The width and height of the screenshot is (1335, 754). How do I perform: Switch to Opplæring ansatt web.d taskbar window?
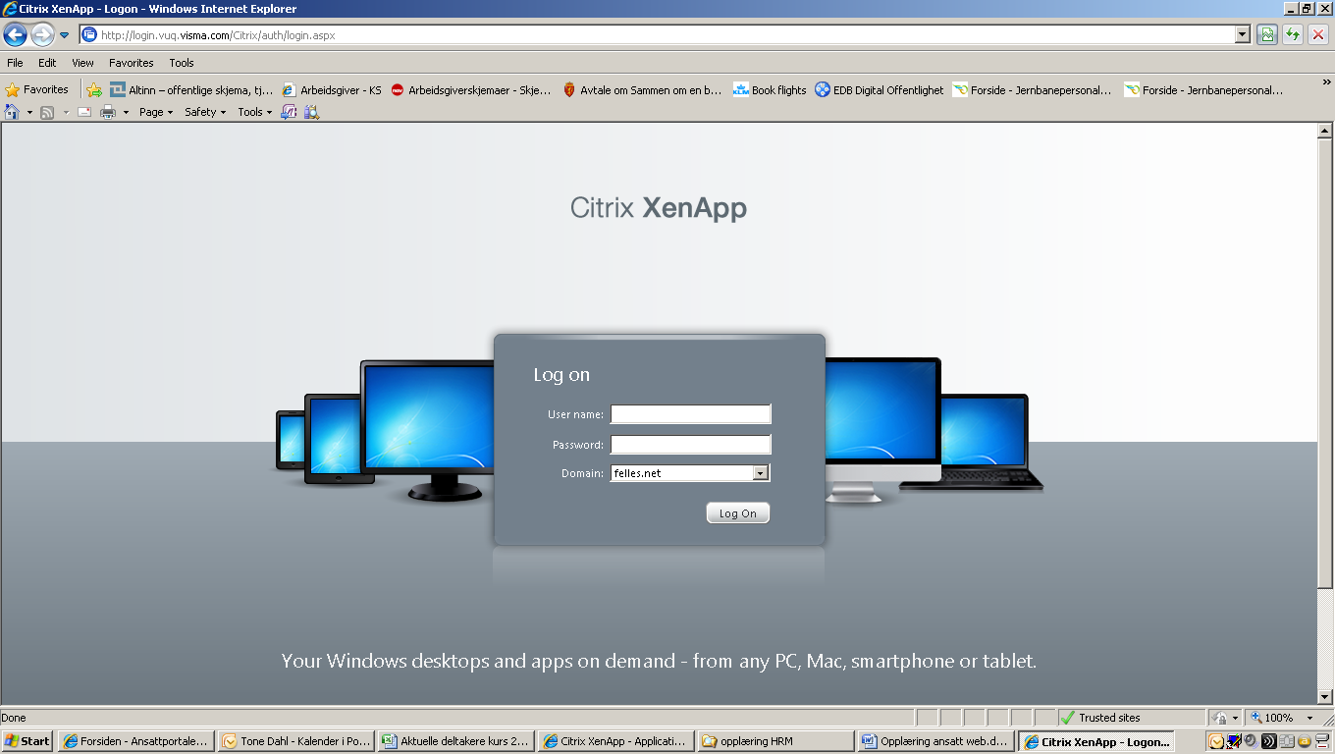[936, 741]
